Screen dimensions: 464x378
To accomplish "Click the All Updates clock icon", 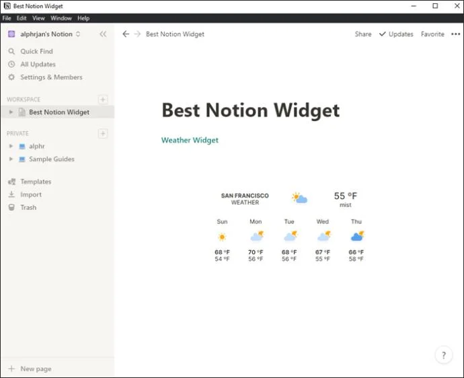I will (x=11, y=65).
